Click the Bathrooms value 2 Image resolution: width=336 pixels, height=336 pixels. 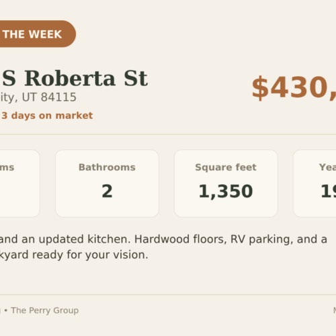click(107, 191)
